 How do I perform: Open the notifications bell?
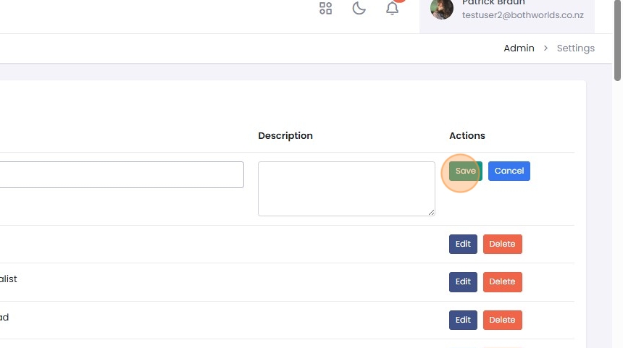click(x=392, y=9)
